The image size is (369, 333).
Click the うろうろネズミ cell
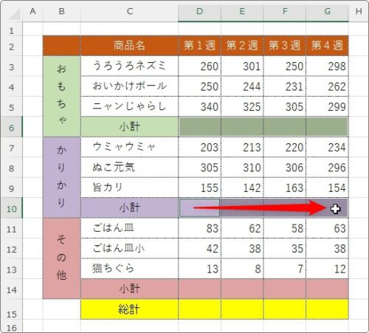tap(129, 66)
